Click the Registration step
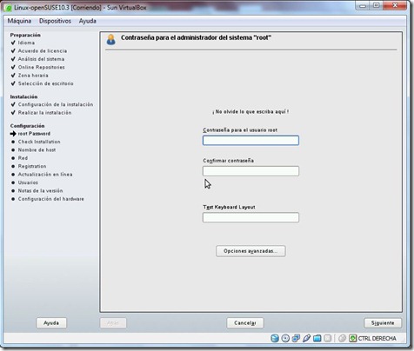This screenshot has width=414, height=351. point(32,166)
